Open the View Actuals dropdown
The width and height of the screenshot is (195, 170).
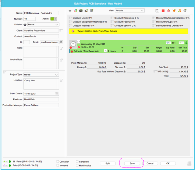(x=130, y=11)
